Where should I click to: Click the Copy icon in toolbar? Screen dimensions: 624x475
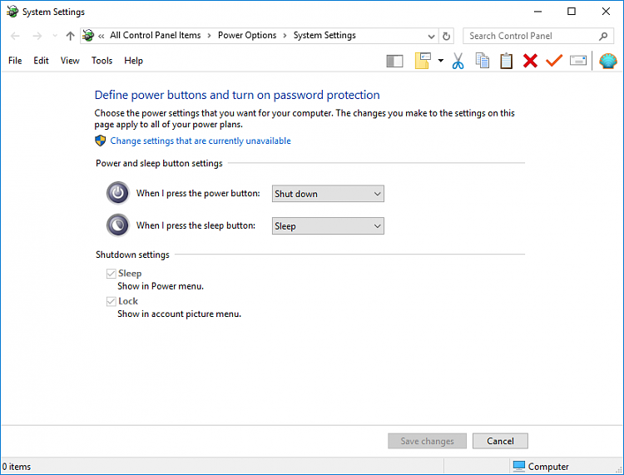pos(482,61)
